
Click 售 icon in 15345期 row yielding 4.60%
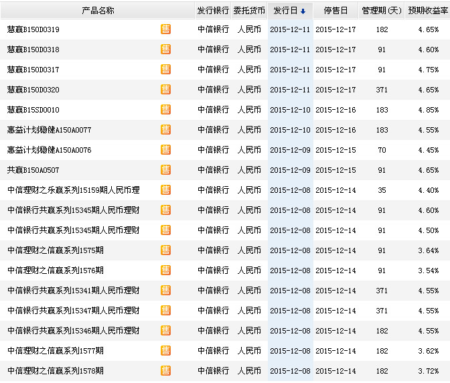(x=165, y=210)
